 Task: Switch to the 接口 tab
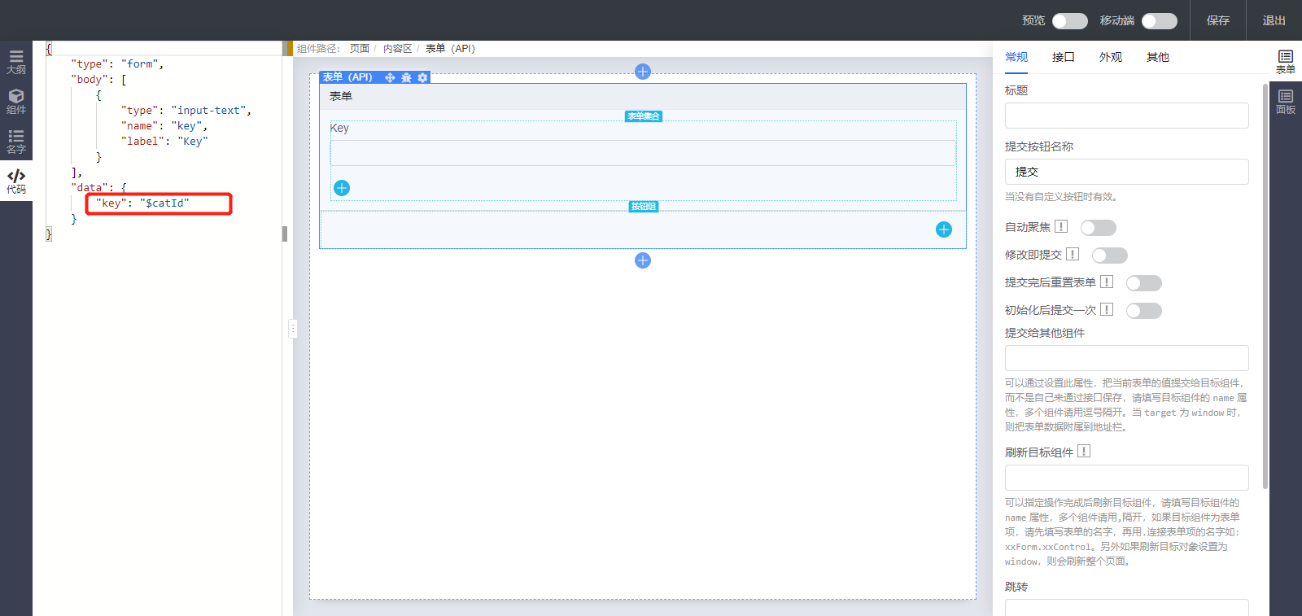1064,57
